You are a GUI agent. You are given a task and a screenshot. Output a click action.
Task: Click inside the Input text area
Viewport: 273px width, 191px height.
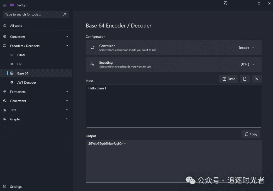[173, 106]
